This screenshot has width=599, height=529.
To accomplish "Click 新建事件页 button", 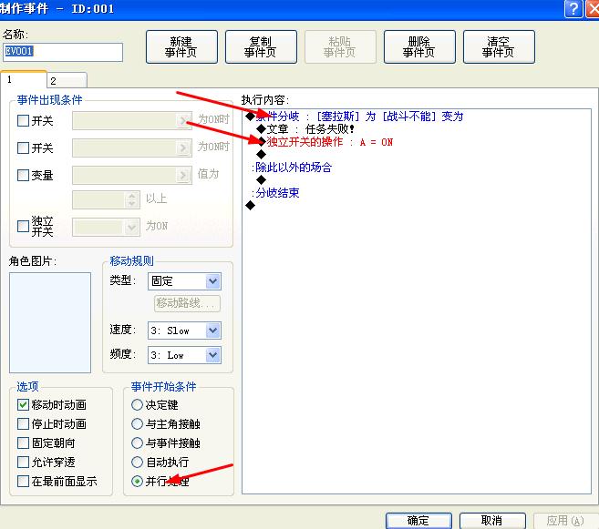I will pos(181,47).
